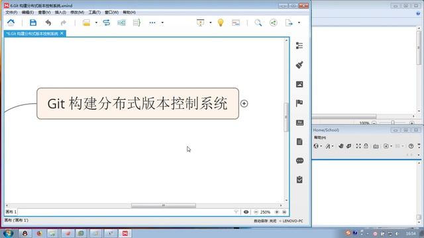
Task: Launch brainstorming with the light bulb icon
Action: (221, 22)
